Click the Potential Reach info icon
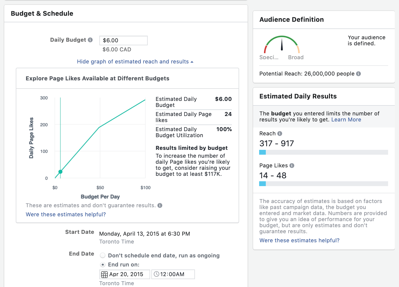399x287 pixels. [358, 74]
